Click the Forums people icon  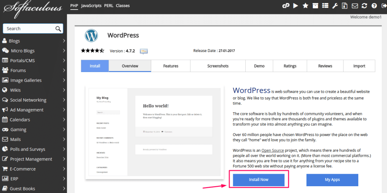tap(5, 70)
